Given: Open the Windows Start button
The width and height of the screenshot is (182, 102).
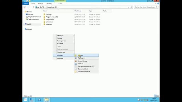Looking at the screenshot, I should pos(25,100).
